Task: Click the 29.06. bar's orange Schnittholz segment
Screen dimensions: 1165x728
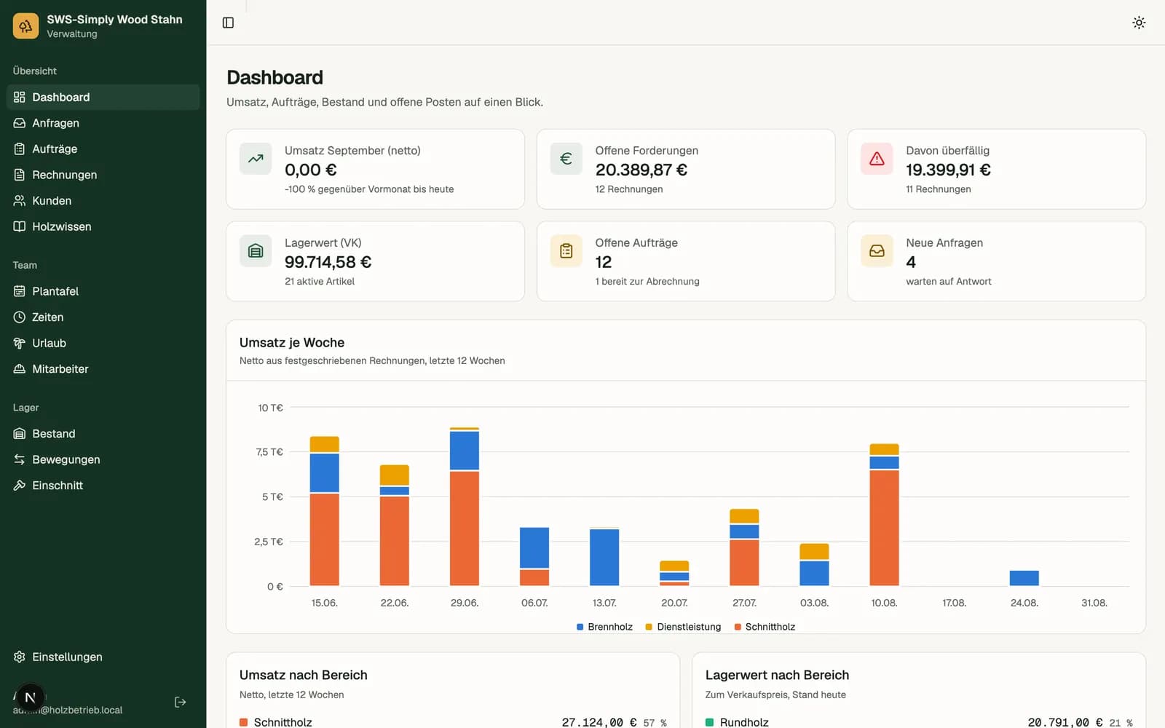Action: pyautogui.click(x=465, y=529)
